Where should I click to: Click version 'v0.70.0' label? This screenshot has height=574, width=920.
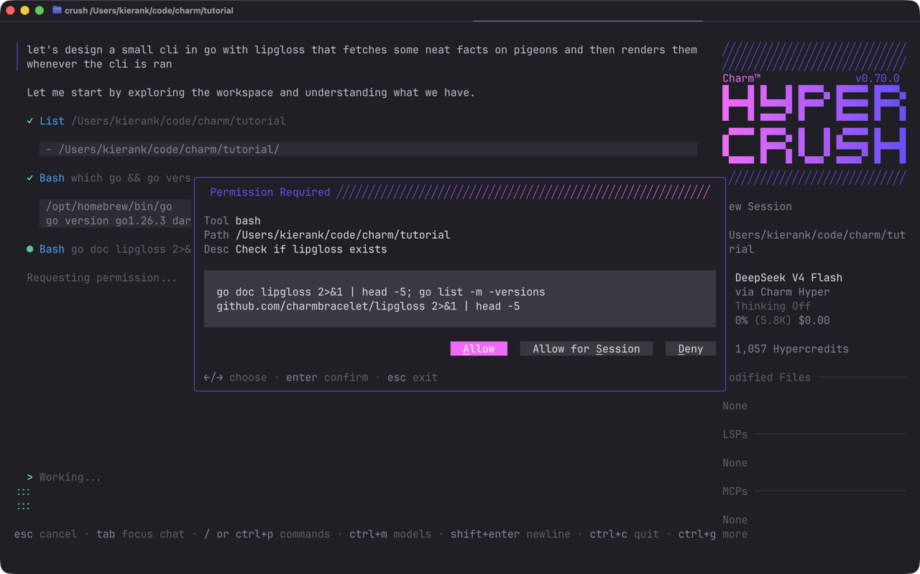coord(877,78)
